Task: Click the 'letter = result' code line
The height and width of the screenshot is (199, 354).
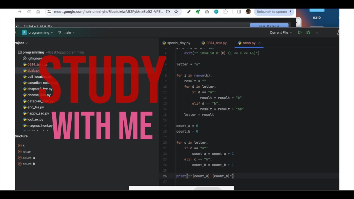Action: (199, 114)
